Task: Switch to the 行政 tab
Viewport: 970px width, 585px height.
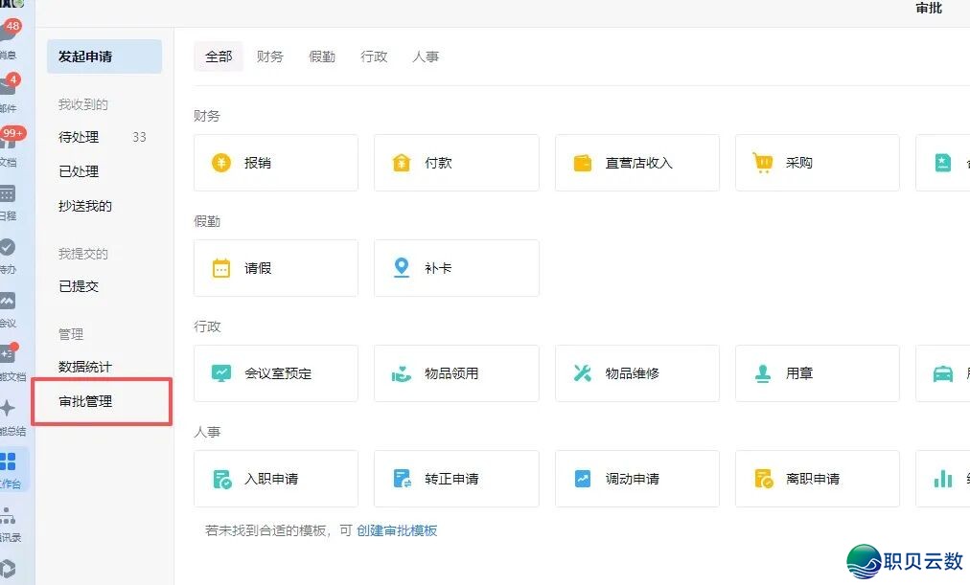Action: 374,56
